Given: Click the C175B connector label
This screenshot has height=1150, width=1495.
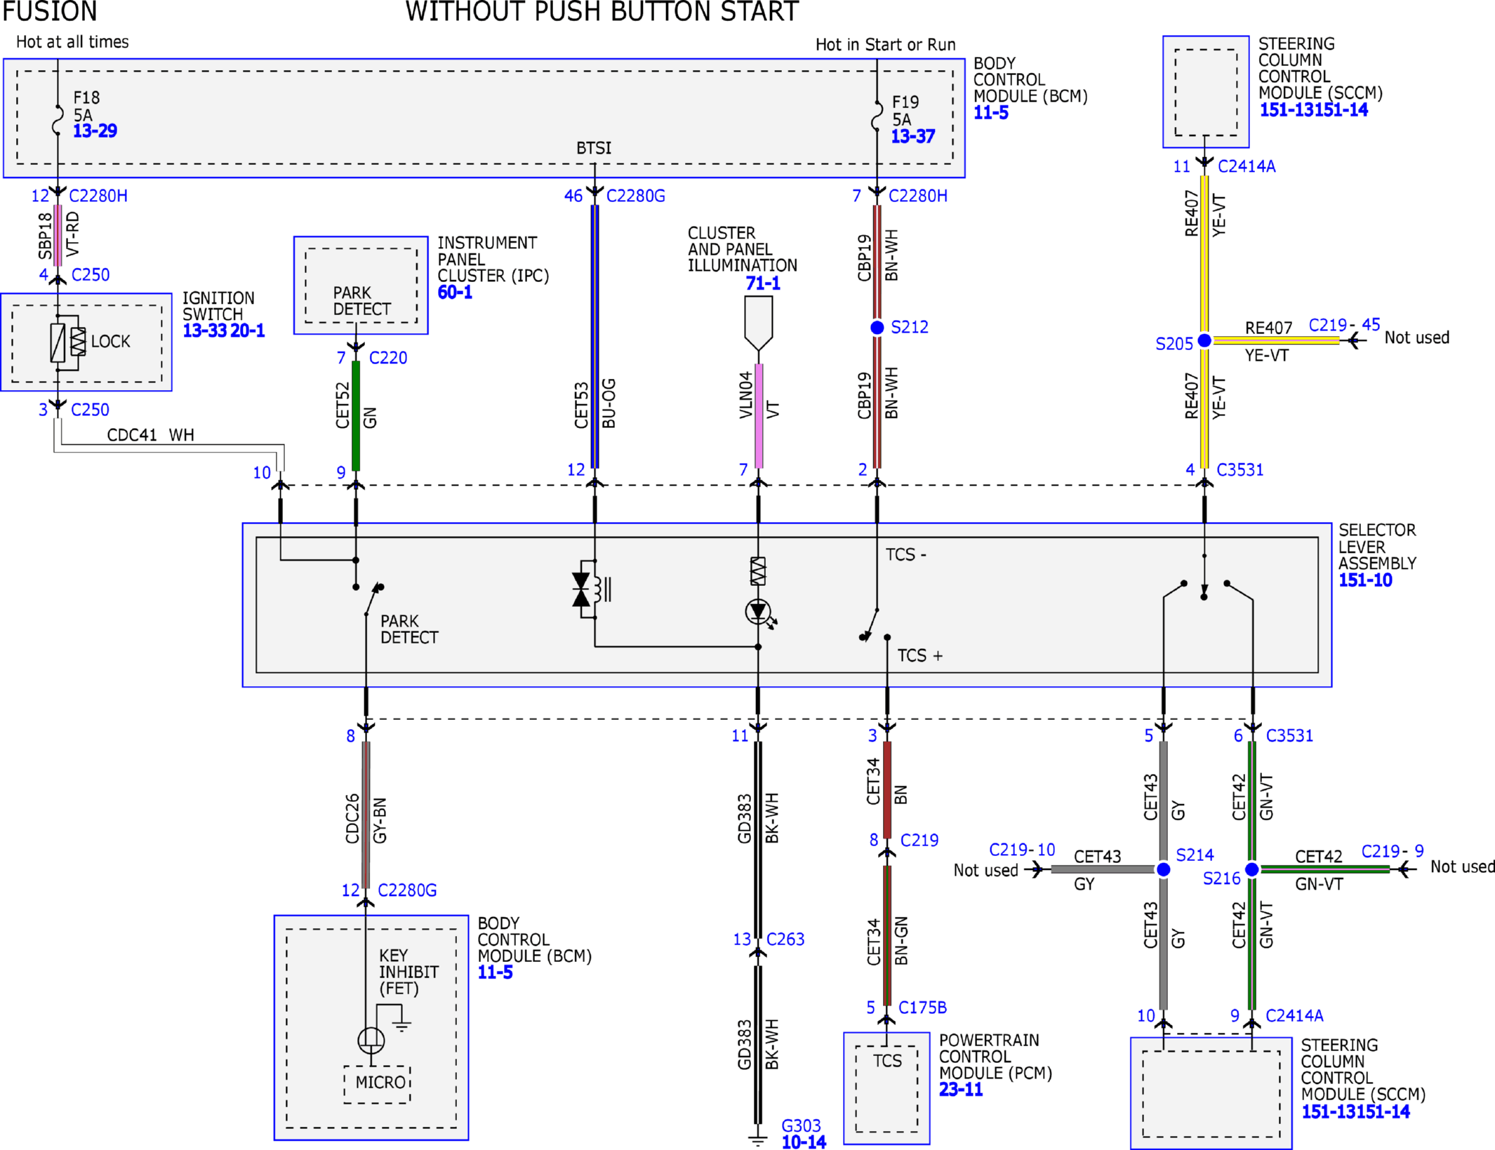Looking at the screenshot, I should click(x=922, y=1008).
